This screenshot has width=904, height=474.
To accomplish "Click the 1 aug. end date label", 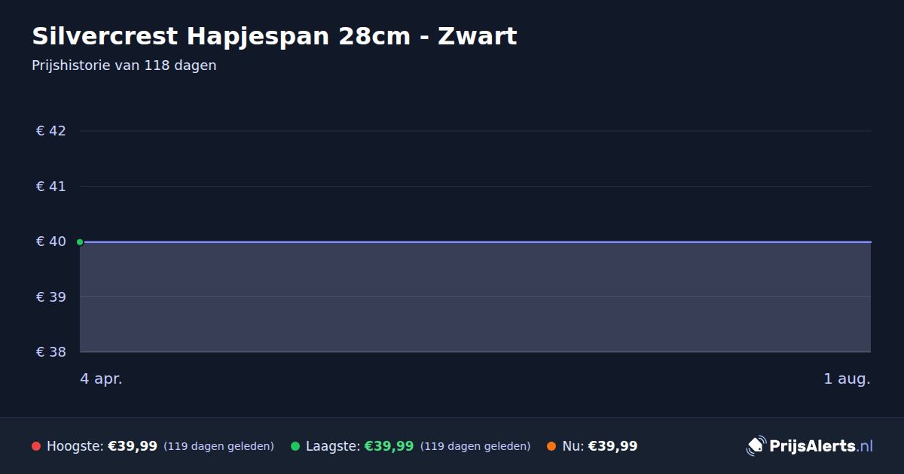I will click(847, 379).
